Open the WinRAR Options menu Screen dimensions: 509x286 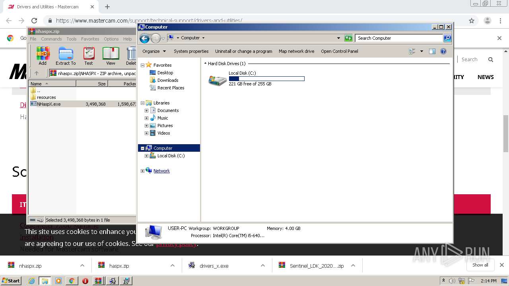tap(111, 39)
